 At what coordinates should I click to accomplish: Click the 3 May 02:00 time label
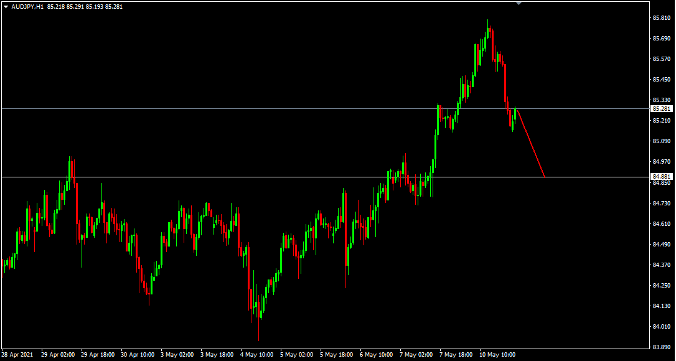click(x=177, y=355)
